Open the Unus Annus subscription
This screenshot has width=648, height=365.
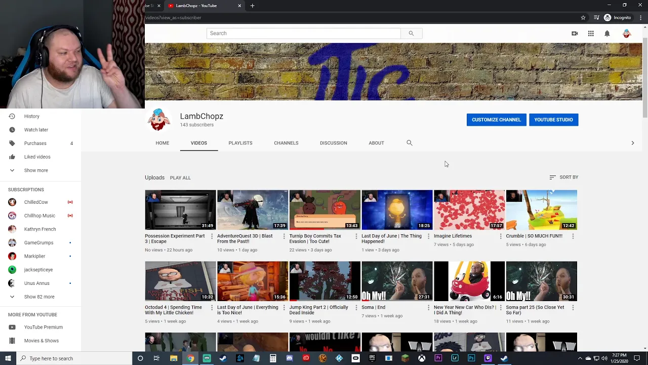[x=40, y=283]
